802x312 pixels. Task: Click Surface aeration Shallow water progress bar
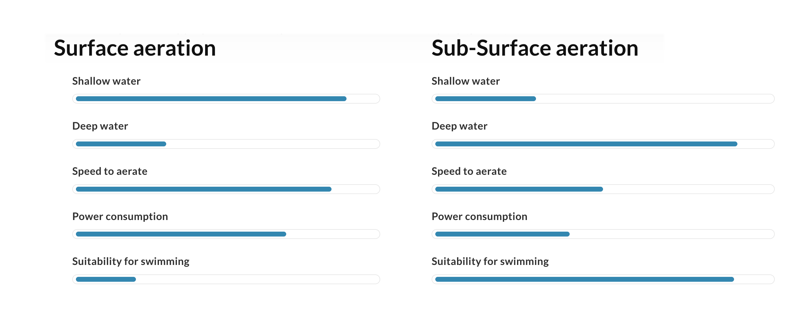(x=226, y=99)
